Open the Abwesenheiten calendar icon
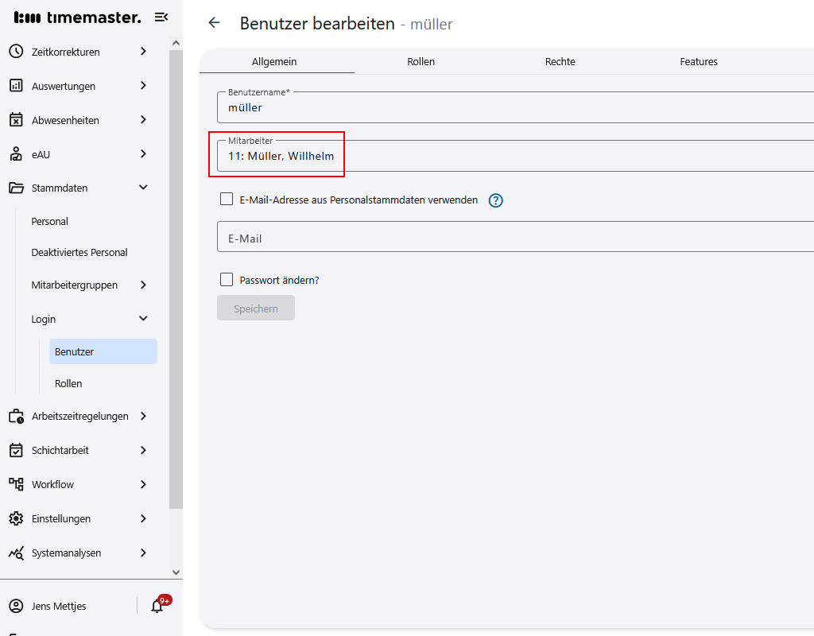This screenshot has height=636, width=814. (x=16, y=120)
